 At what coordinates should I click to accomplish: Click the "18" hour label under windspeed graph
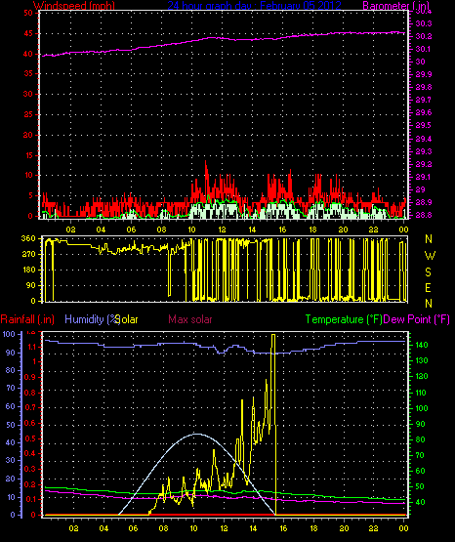[x=313, y=229]
